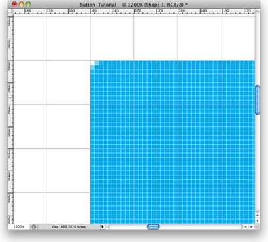Click the vertical scrollbar up arrow
The width and height of the screenshot is (268, 242).
point(258,215)
